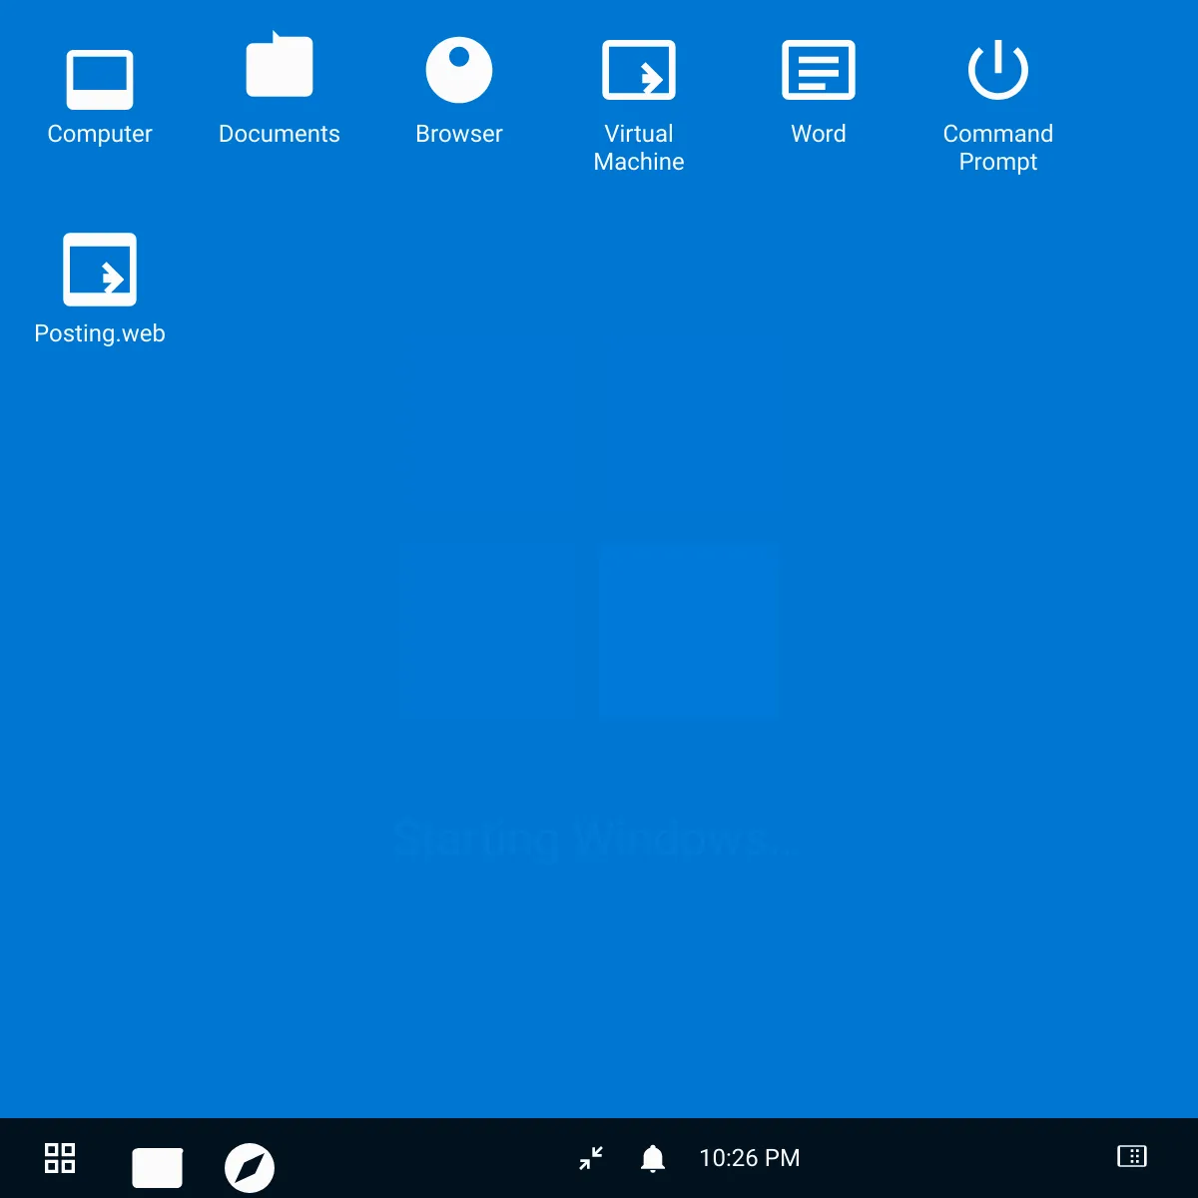This screenshot has width=1198, height=1198.
Task: Click the inward arrows collapse icon
Action: pos(591,1158)
